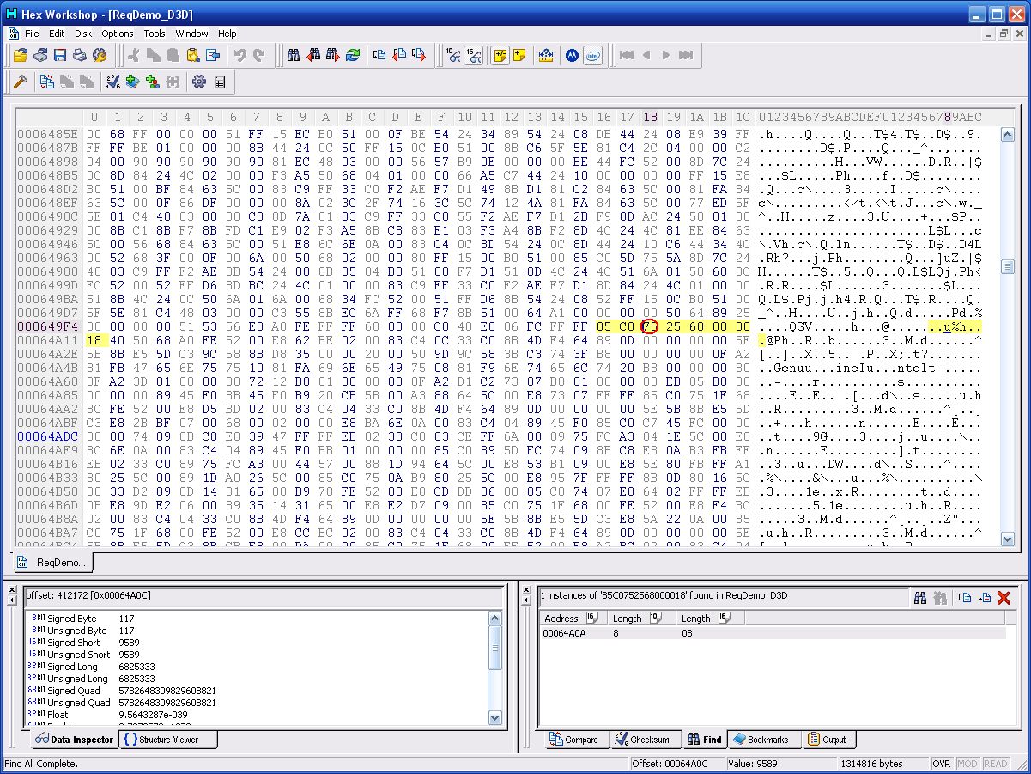Toggle Motorola byte order button

(572, 56)
